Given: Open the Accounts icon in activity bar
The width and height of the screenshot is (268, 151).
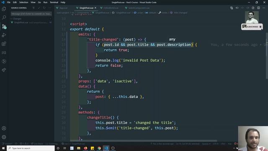Looking at the screenshot, I should (4, 128).
